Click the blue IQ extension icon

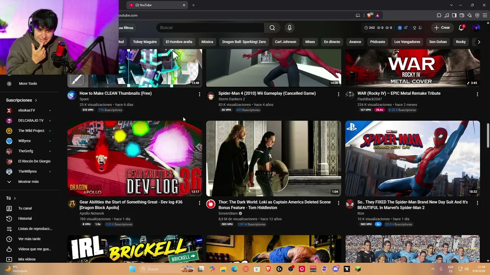[400, 27]
